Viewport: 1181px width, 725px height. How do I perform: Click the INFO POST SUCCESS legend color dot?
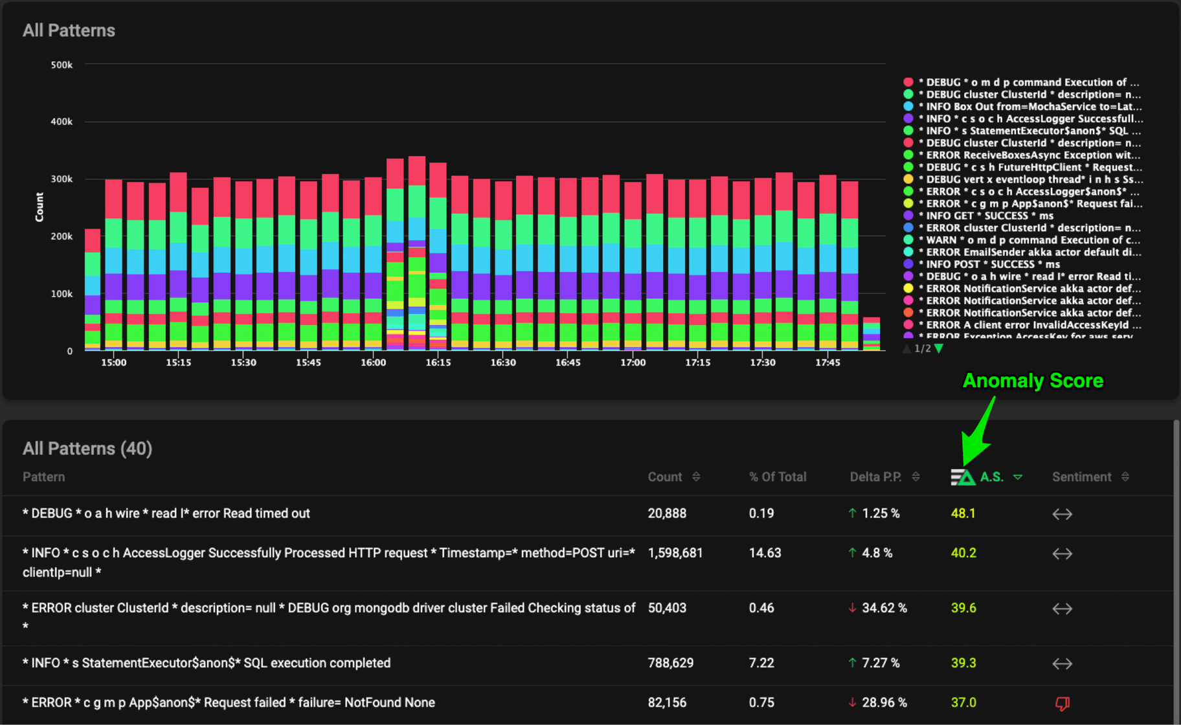pyautogui.click(x=908, y=264)
